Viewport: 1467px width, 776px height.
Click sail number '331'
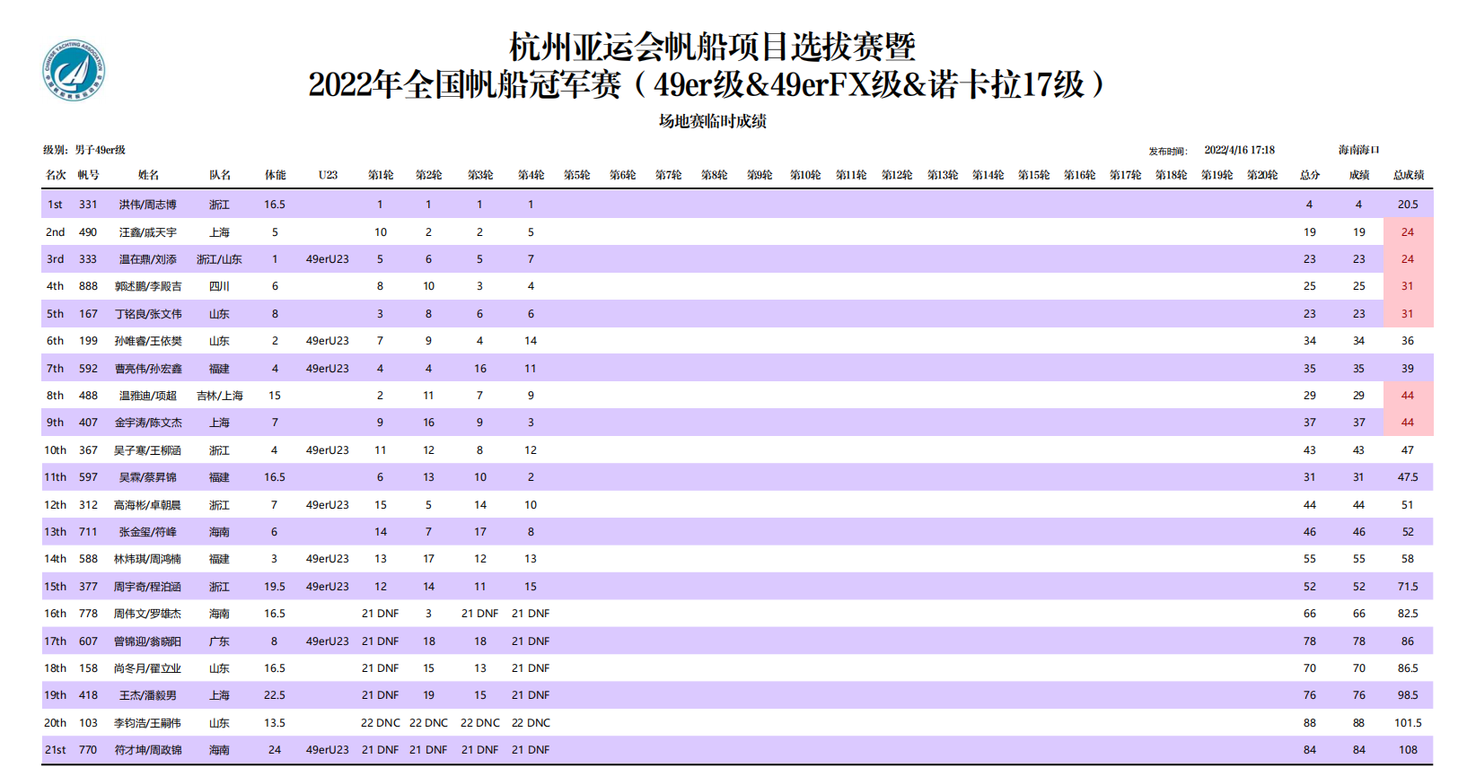click(88, 205)
